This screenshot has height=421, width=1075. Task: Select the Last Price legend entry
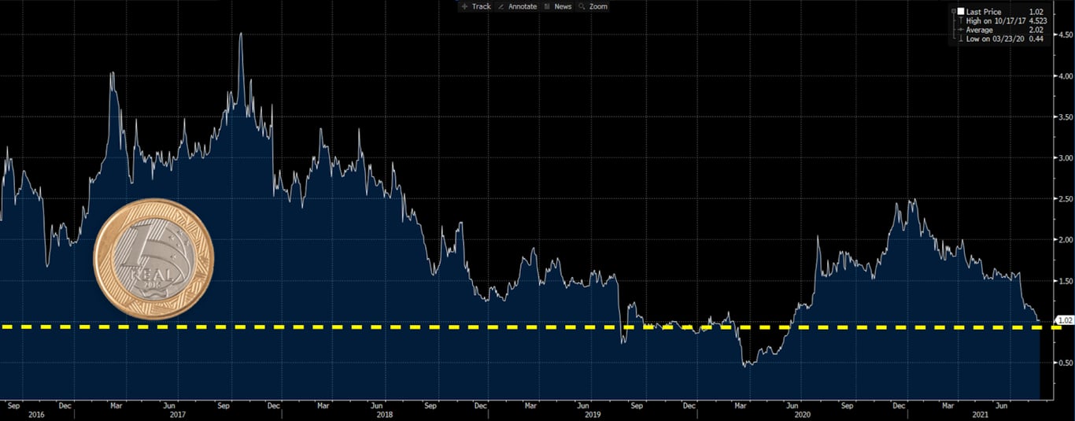click(x=983, y=12)
